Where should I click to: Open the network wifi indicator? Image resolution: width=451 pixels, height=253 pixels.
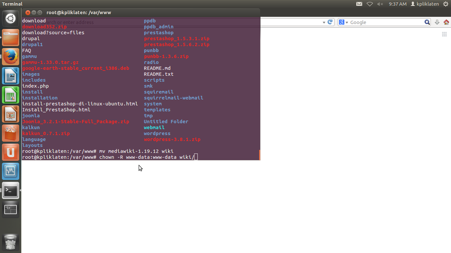(x=370, y=4)
